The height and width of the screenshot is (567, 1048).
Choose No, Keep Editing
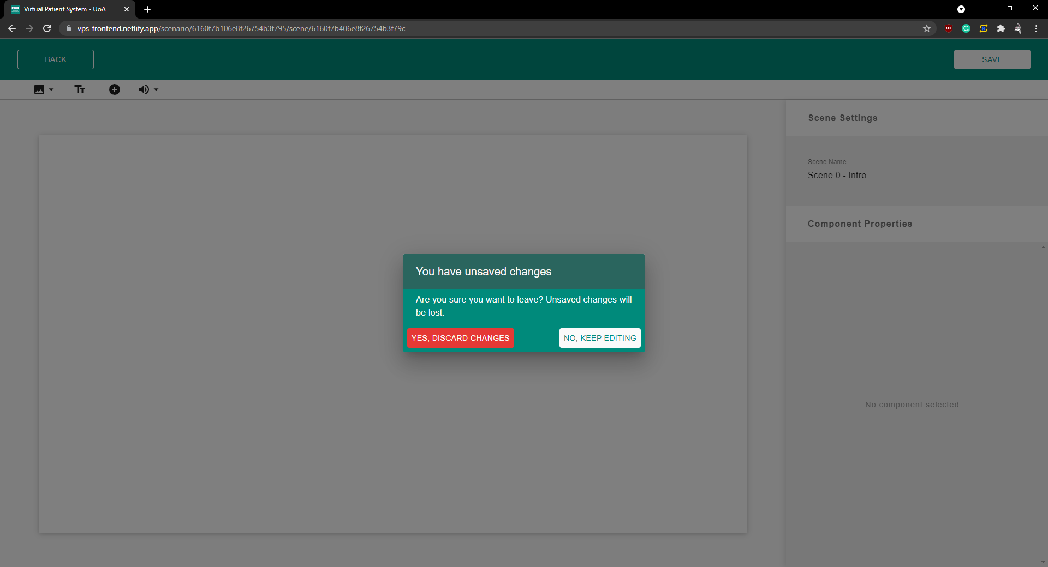599,338
